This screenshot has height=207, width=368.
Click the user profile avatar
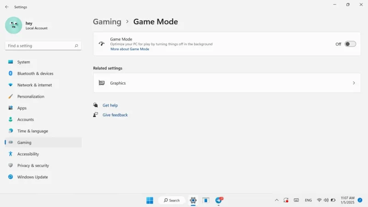(x=14, y=25)
